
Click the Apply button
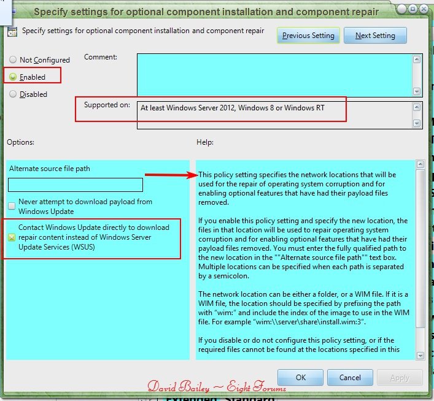click(400, 378)
